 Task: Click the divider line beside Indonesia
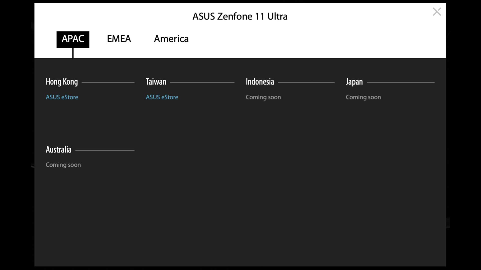[306, 82]
